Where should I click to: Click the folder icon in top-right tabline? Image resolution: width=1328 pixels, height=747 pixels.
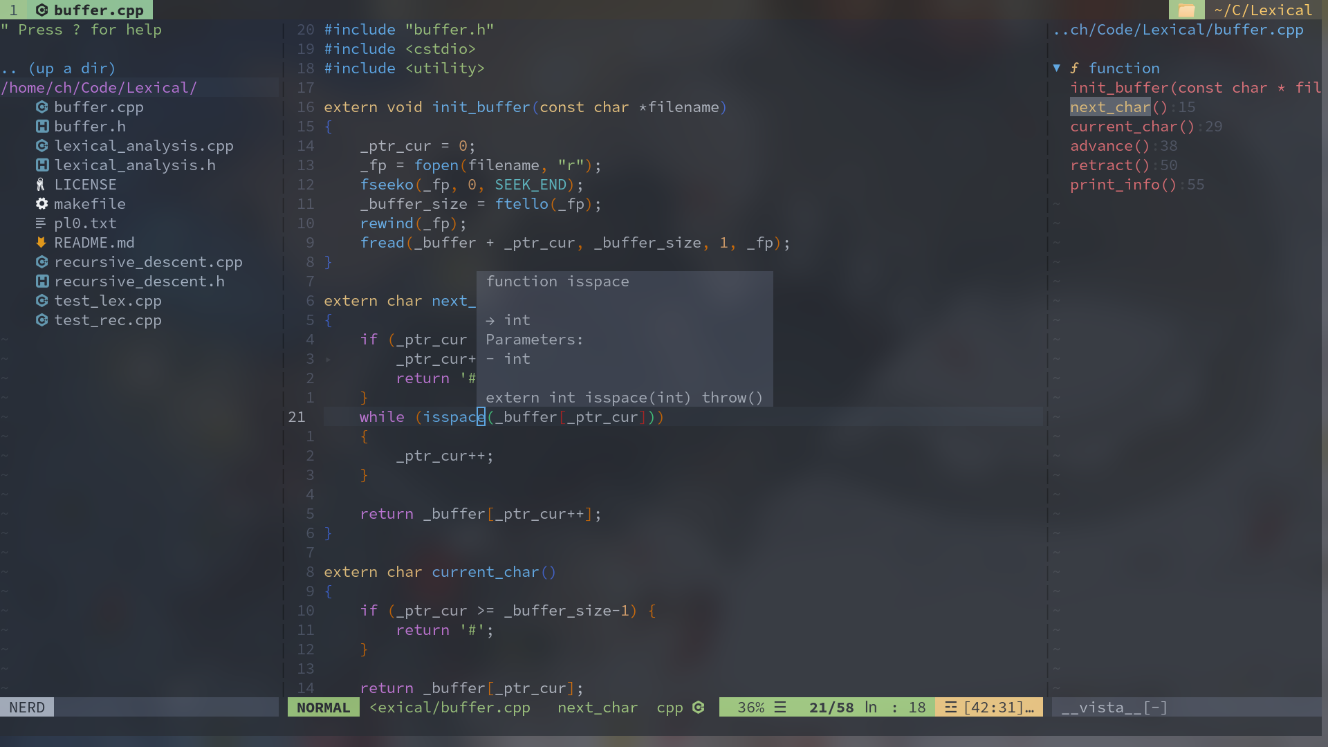(x=1186, y=10)
